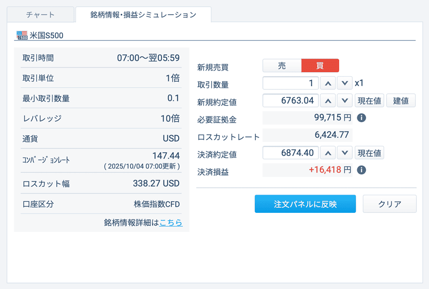Viewport: 429px width, 289px height.
Task: Increase 決済約定値 with up arrow
Action: (328, 152)
